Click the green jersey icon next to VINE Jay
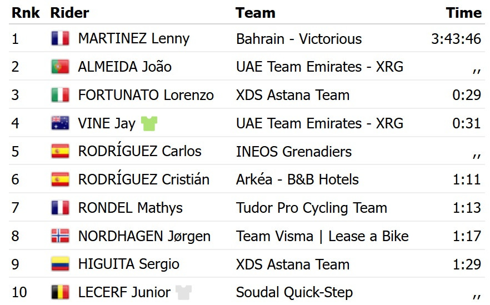 coord(149,123)
